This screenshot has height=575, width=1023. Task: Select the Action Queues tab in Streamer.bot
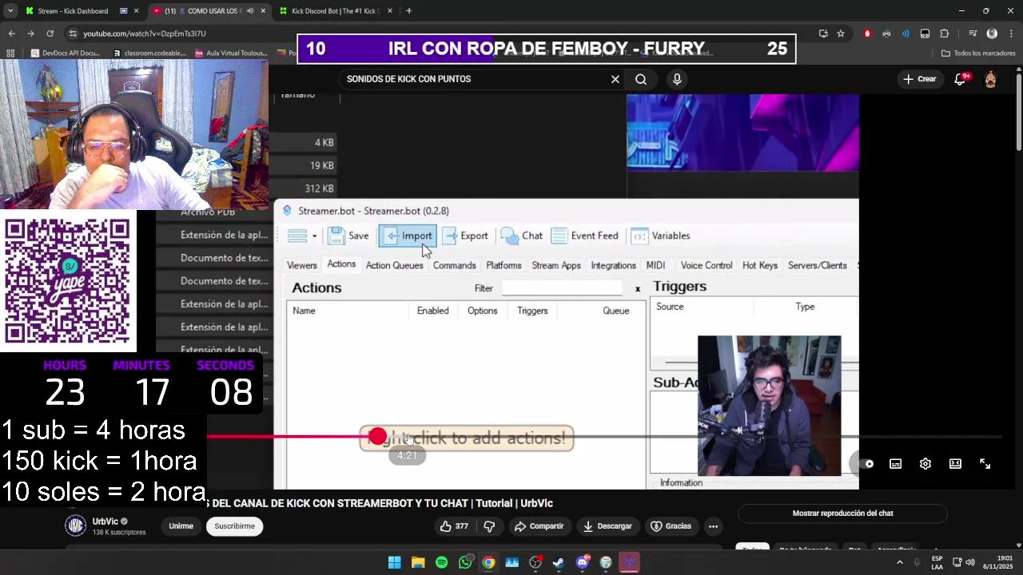[x=394, y=265]
